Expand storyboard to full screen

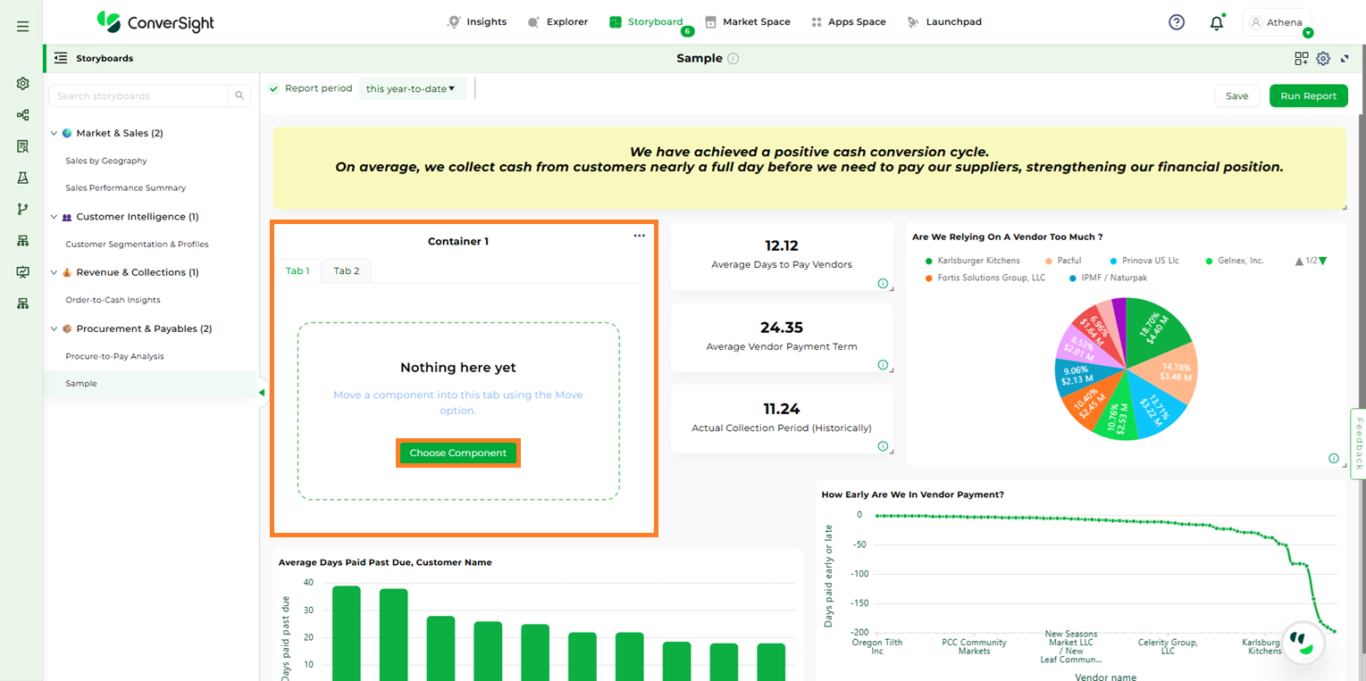click(x=1345, y=59)
